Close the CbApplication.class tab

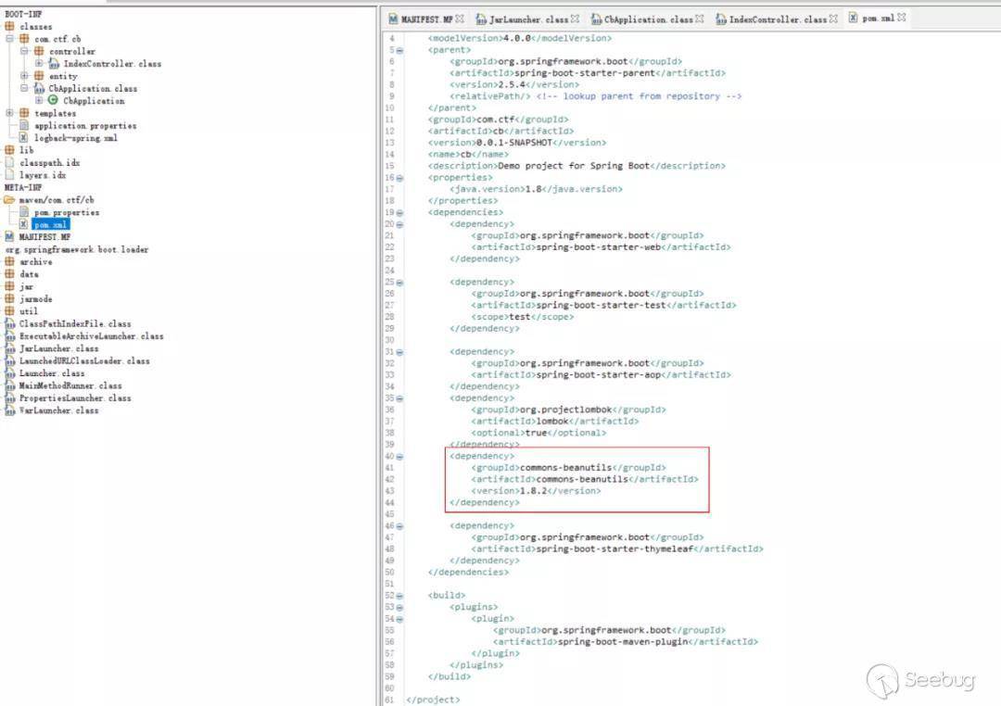700,19
